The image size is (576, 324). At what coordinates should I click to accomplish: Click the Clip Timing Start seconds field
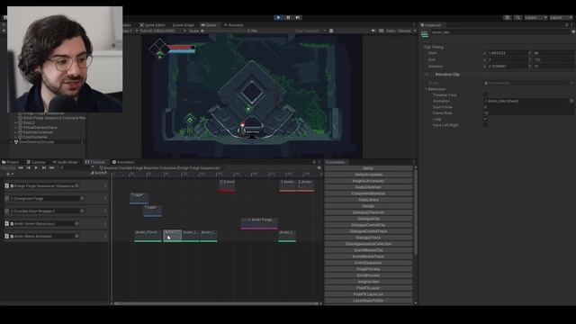click(x=508, y=53)
